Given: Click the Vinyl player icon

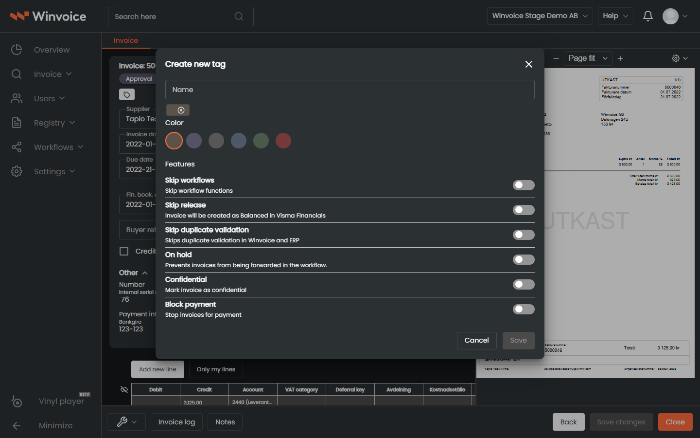Looking at the screenshot, I should coord(17,401).
